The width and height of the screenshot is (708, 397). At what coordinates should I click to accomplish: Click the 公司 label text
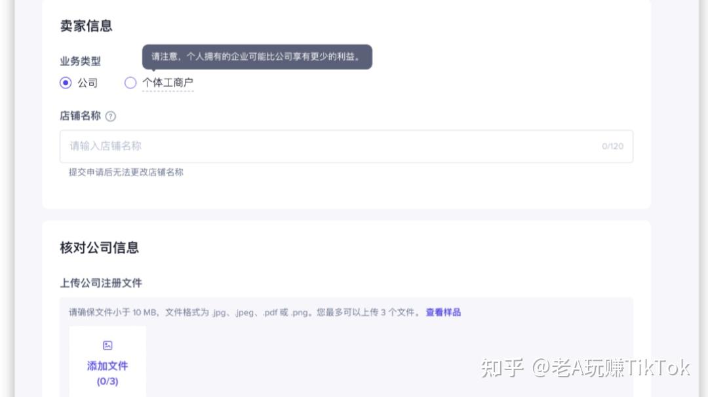click(88, 83)
